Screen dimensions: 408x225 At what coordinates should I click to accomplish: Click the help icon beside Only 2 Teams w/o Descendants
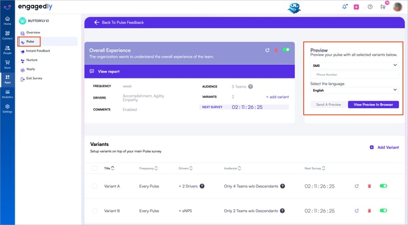click(x=283, y=211)
